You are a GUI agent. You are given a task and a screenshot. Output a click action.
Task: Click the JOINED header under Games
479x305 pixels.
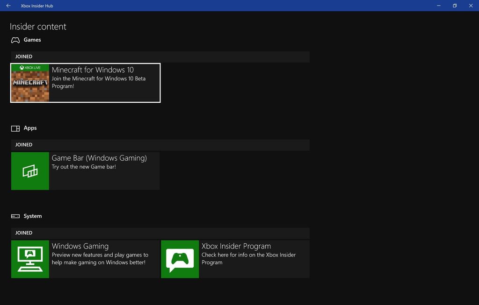click(x=23, y=56)
